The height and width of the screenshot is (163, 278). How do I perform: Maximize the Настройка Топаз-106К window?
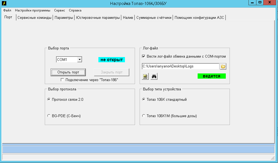tap(260, 2)
